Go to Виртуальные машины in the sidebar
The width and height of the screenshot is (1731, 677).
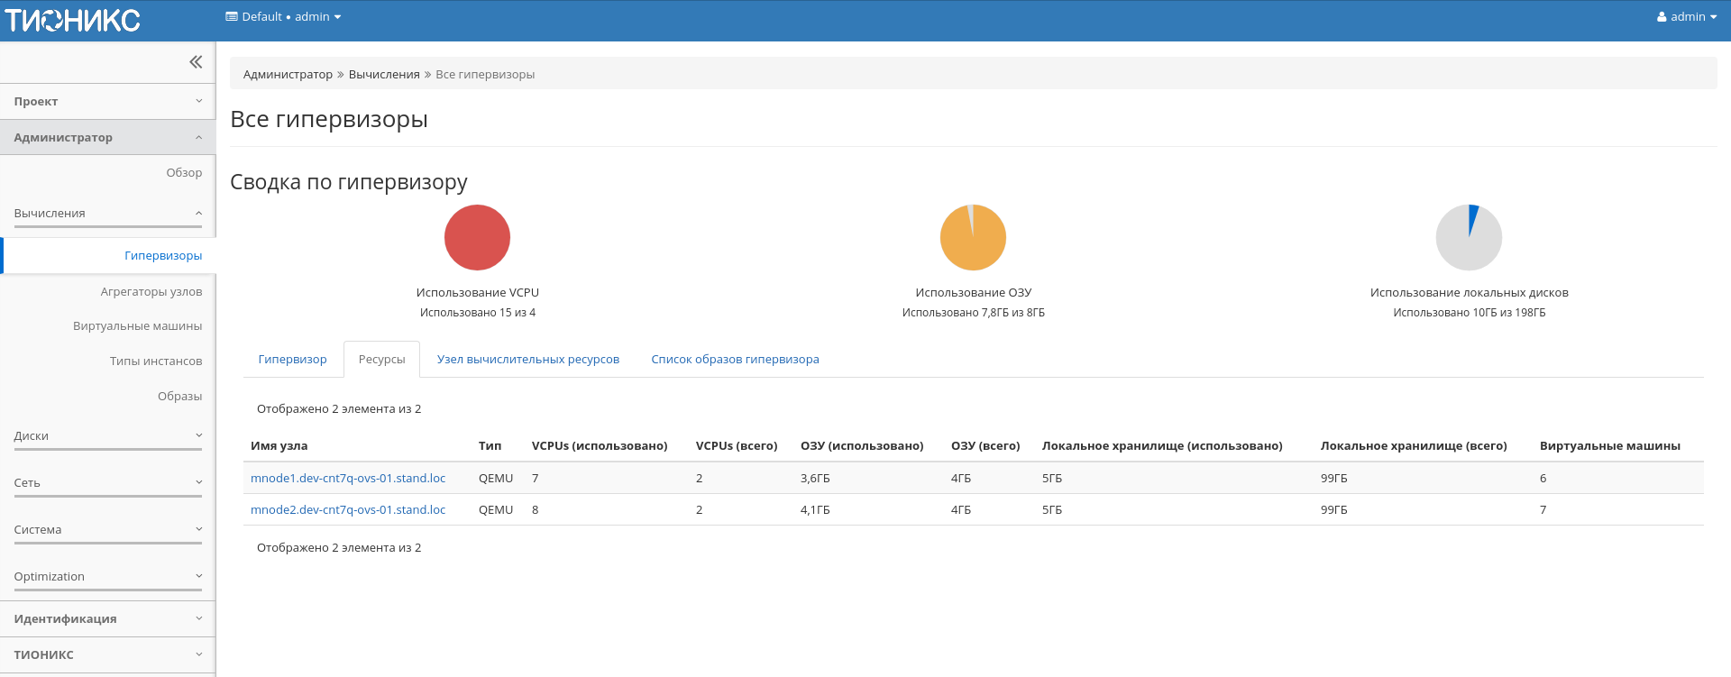(x=137, y=326)
